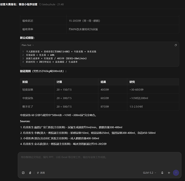Click the 阶段 table column header
The width and height of the screenshot is (185, 181).
[x=37, y=82]
